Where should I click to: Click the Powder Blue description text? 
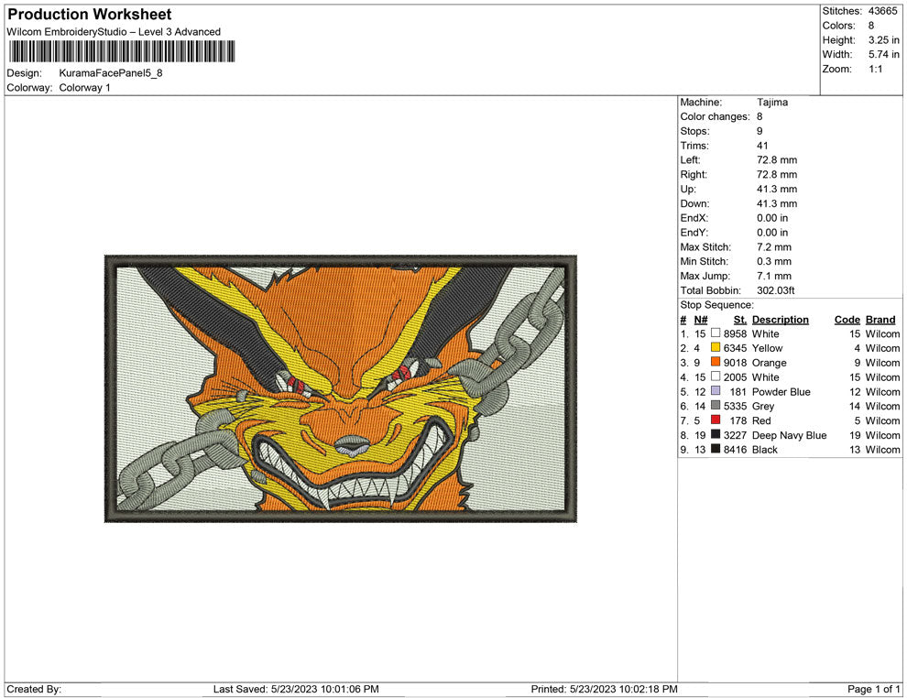click(781, 391)
